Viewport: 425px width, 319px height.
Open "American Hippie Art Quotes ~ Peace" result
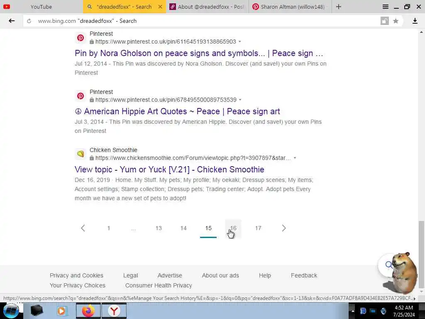click(x=177, y=111)
